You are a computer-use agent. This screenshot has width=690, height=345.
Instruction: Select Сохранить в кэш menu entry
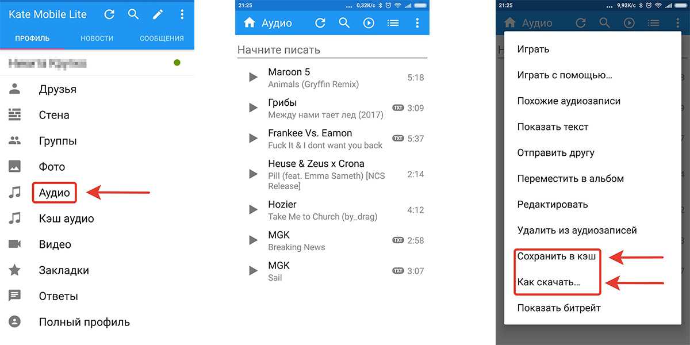click(x=556, y=256)
